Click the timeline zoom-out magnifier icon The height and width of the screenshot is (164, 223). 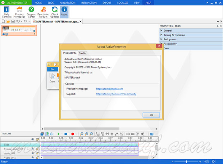pyautogui.click(x=86, y=134)
